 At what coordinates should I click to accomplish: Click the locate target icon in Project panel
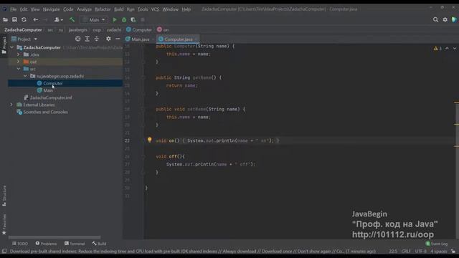[x=78, y=39]
